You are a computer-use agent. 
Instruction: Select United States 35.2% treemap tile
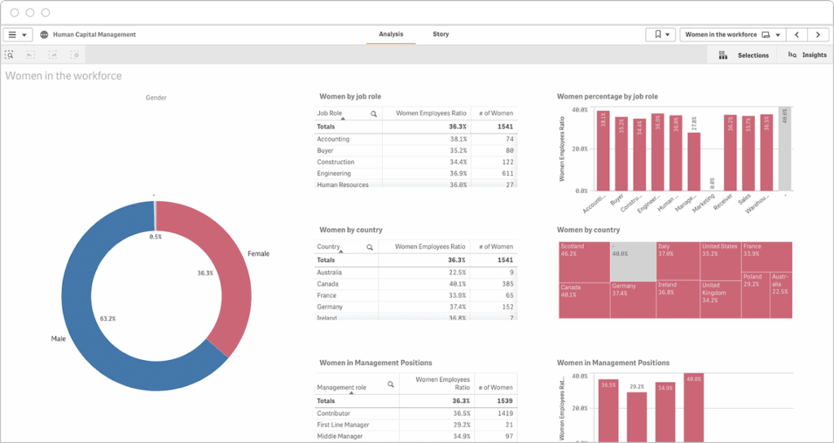click(x=720, y=261)
